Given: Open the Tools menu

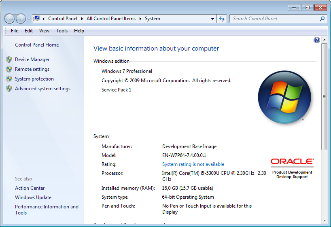Looking at the screenshot, I should pos(62,31).
